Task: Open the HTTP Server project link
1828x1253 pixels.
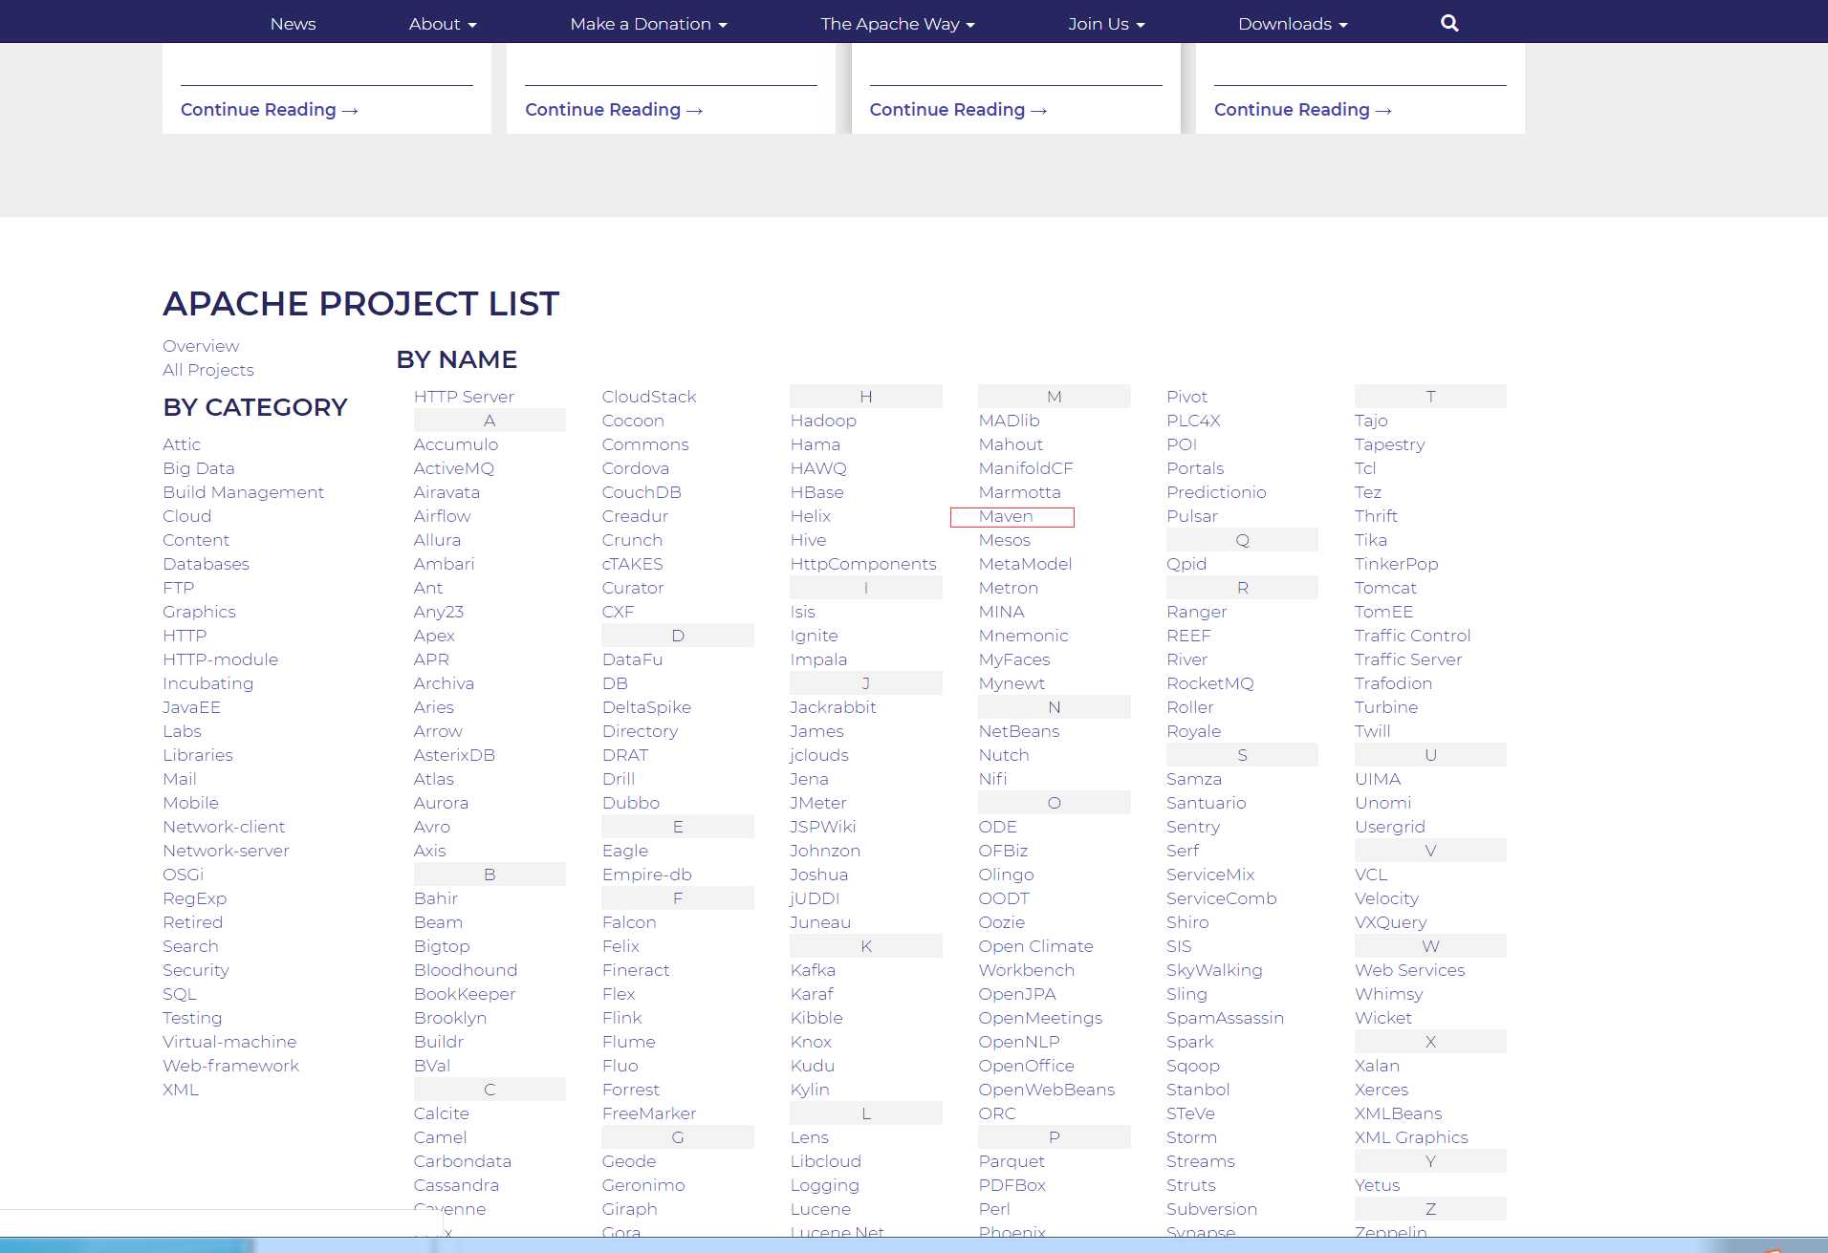Action: pyautogui.click(x=464, y=397)
